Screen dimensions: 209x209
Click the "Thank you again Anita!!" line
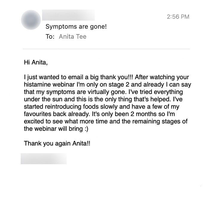pyautogui.click(x=57, y=143)
